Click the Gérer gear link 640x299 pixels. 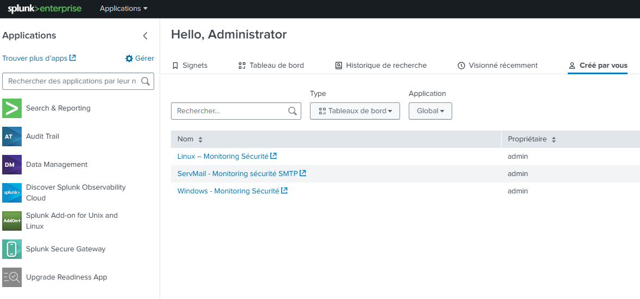pos(140,58)
